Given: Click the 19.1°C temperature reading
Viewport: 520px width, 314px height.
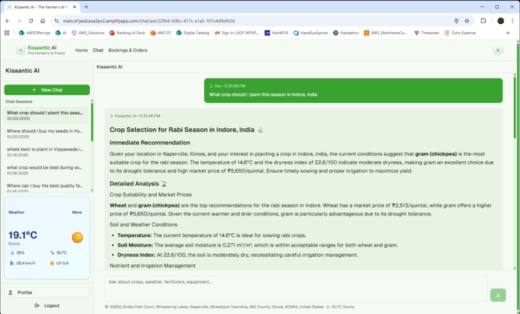Looking at the screenshot, I should [x=23, y=235].
